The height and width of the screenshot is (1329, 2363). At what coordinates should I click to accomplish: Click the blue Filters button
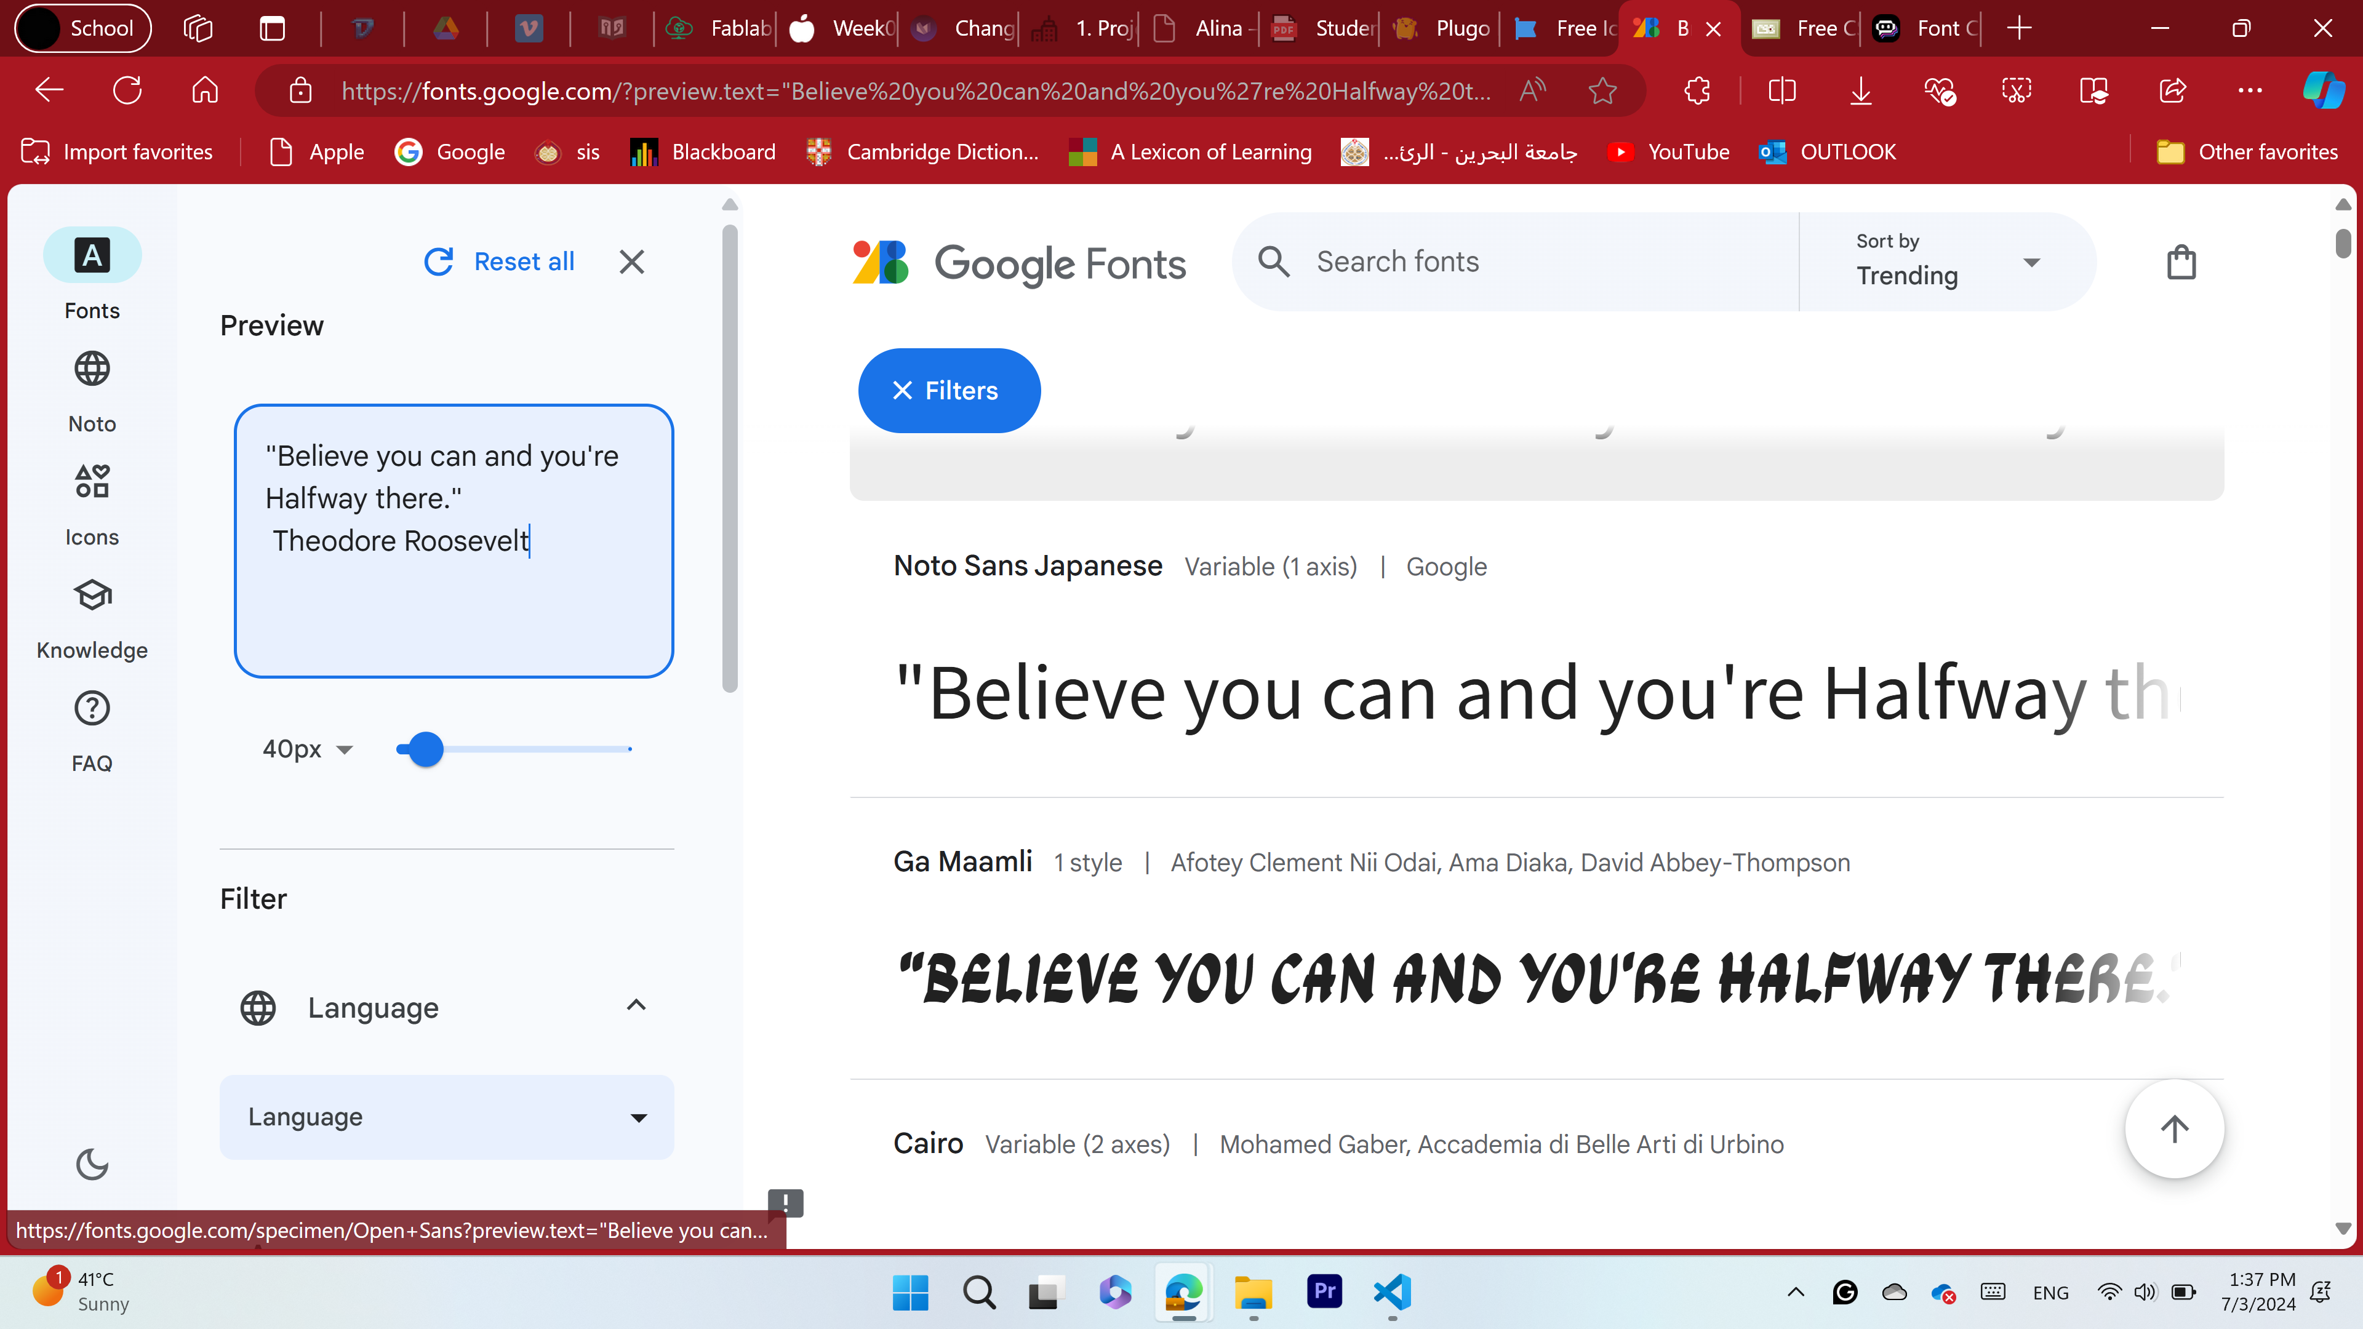pos(950,391)
